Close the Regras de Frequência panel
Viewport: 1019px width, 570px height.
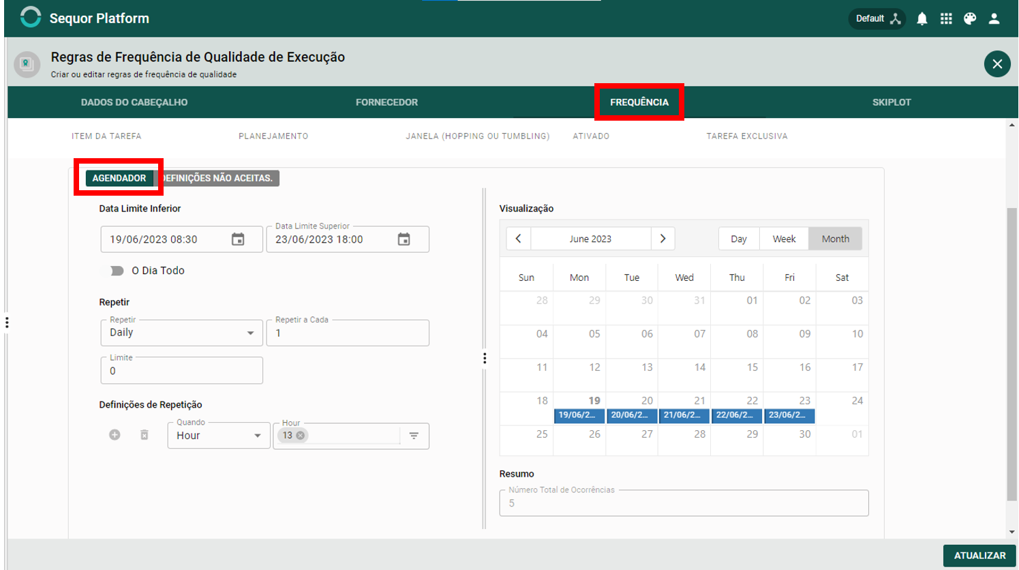tap(997, 64)
